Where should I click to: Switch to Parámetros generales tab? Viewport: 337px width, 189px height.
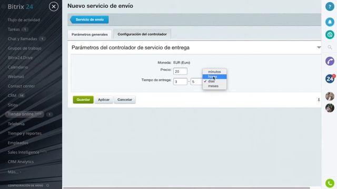click(90, 34)
